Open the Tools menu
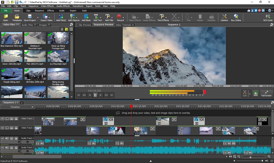The width and height of the screenshot is (274, 163). (x=98, y=6)
